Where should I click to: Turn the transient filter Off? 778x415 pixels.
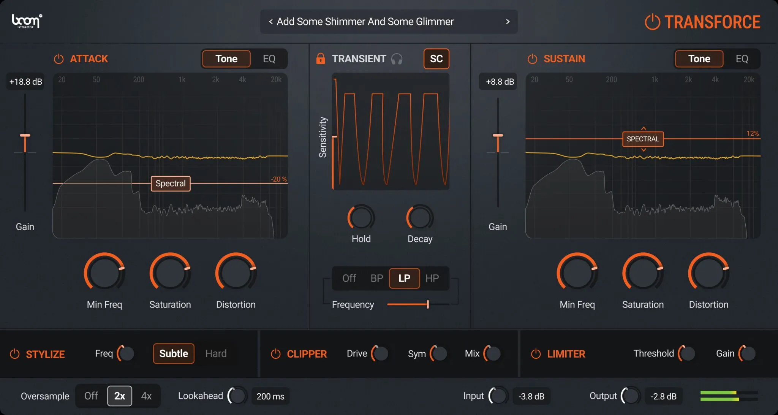click(349, 278)
